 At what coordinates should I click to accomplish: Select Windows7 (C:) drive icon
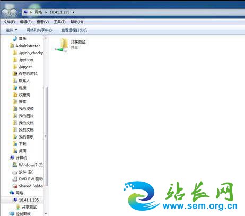point(15,165)
